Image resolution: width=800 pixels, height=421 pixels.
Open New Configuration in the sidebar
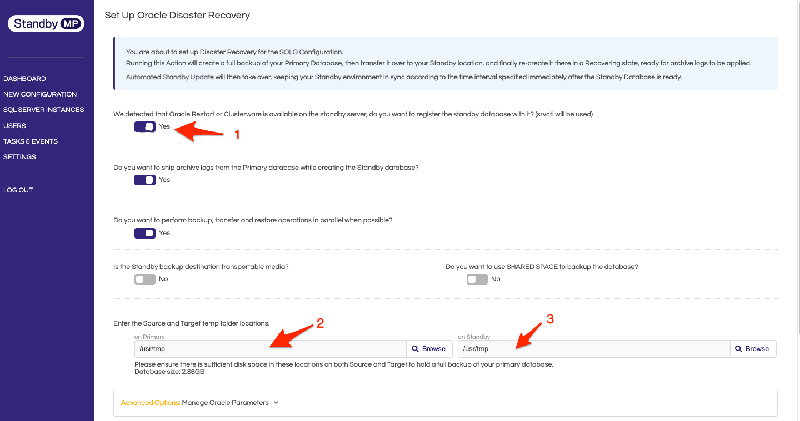pos(40,94)
